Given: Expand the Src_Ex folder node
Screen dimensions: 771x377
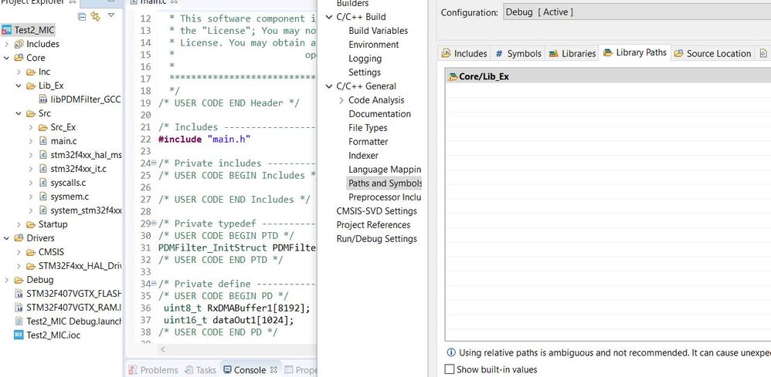Looking at the screenshot, I should click(x=31, y=127).
